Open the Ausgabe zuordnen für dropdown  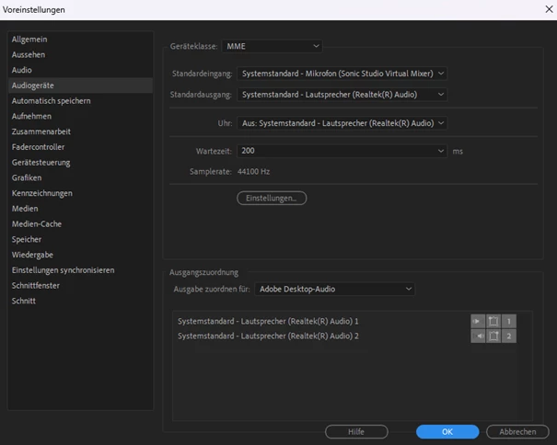[x=334, y=289]
